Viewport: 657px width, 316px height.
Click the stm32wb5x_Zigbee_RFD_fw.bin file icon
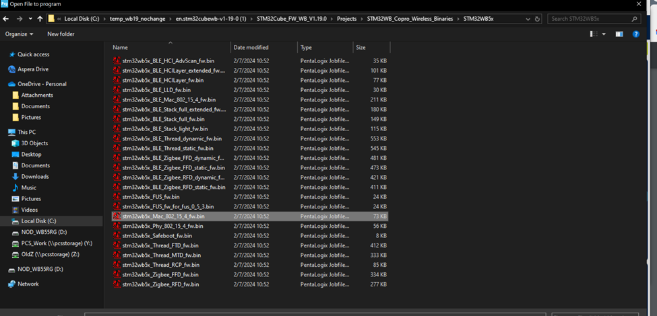117,284
